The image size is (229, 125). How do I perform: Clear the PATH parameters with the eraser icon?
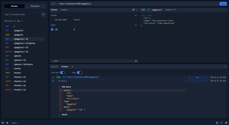[x=136, y=25]
